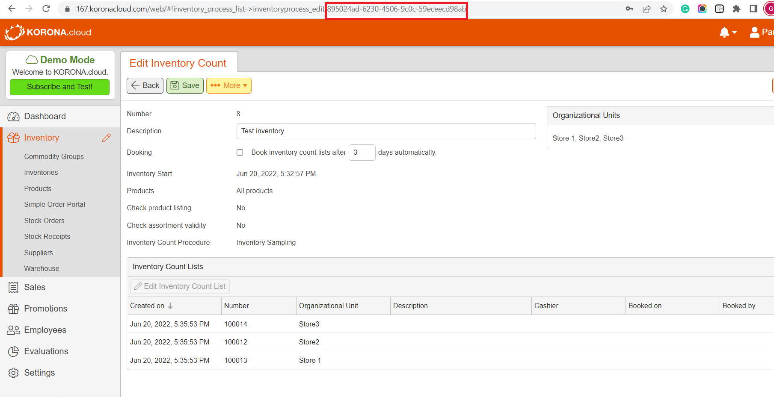This screenshot has width=774, height=397.
Task: Click the Inventory Sampling value
Action: click(x=266, y=242)
